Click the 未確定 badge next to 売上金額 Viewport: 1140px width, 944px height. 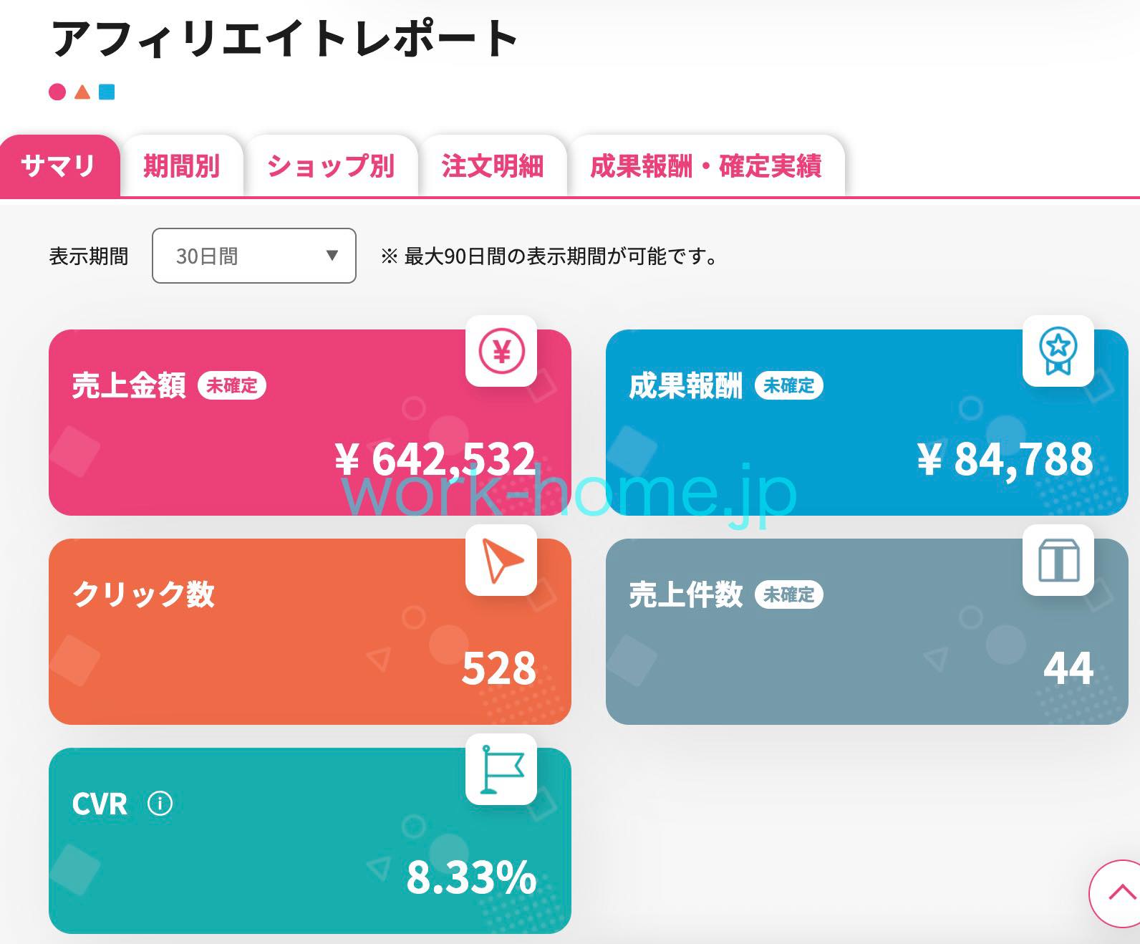(x=231, y=385)
